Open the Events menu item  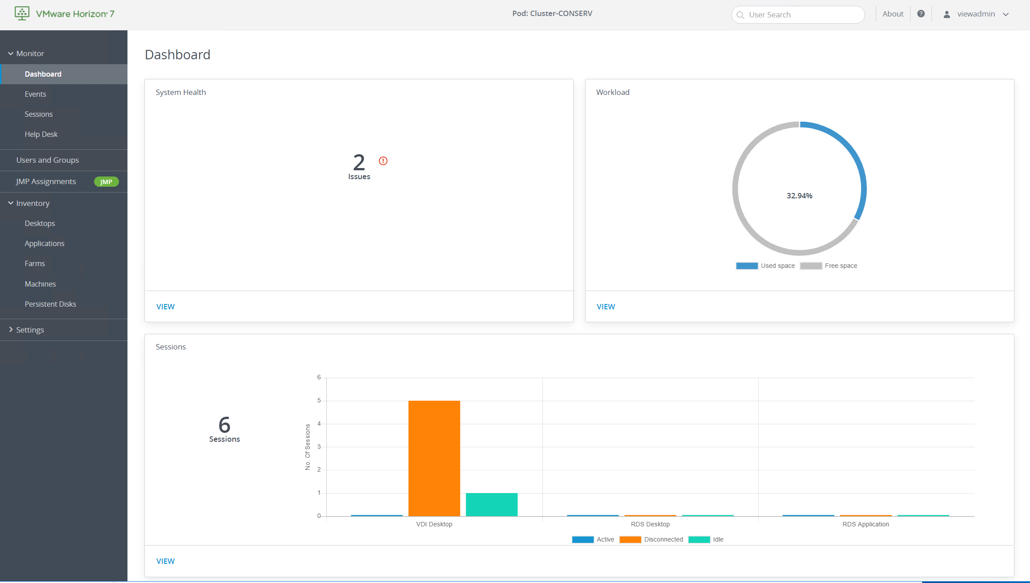(35, 94)
